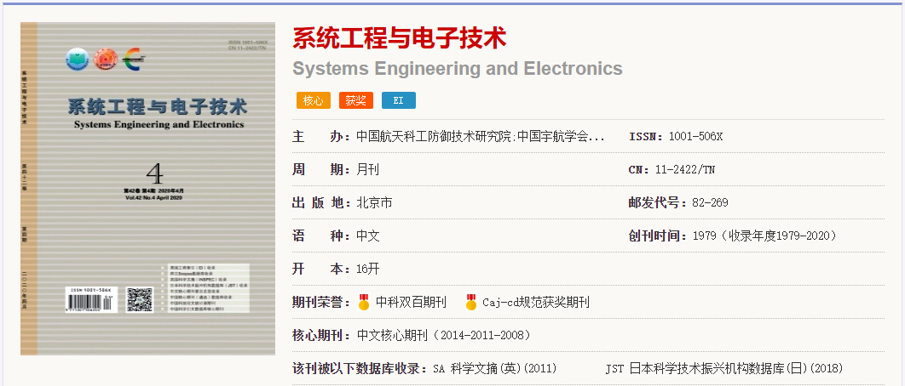Click the 周期 value 月刊
This screenshot has height=386, width=905.
click(x=367, y=170)
